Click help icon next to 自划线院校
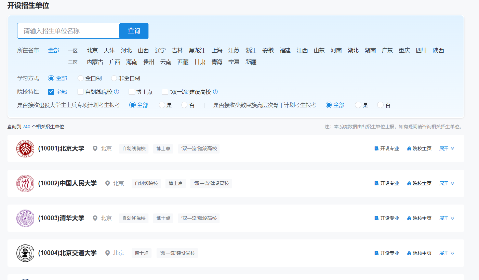The width and height of the screenshot is (479, 280). click(117, 92)
